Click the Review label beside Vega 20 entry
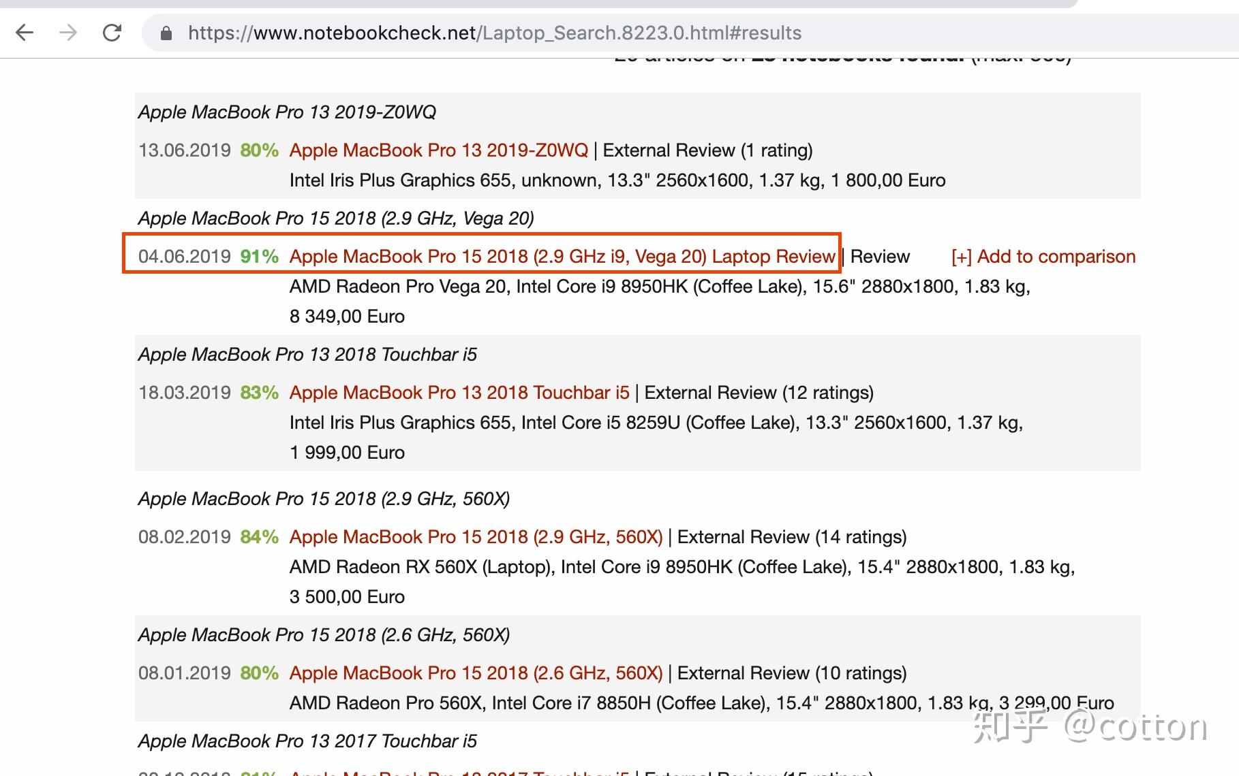Screen dimensions: 1239x776 point(879,257)
